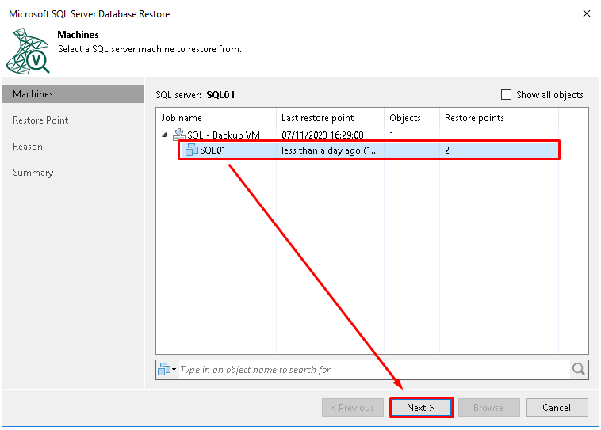The image size is (601, 430).
Task: Click the Objects value 1
Action: coord(392,135)
